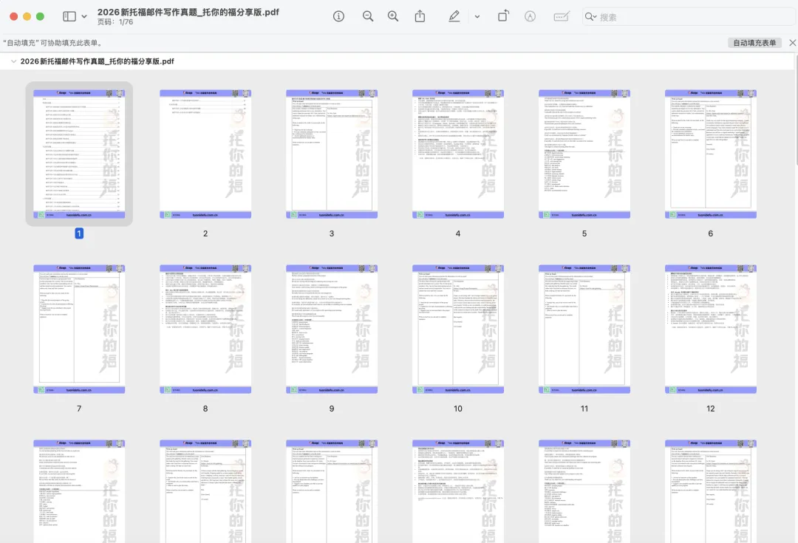Activate the Markup pencil tool
This screenshot has width=798, height=543.
tap(452, 16)
